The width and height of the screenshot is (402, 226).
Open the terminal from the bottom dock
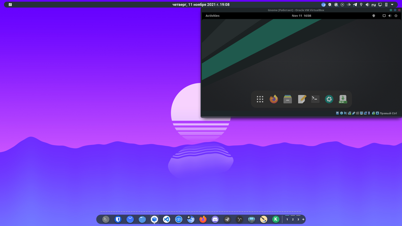(x=106, y=219)
